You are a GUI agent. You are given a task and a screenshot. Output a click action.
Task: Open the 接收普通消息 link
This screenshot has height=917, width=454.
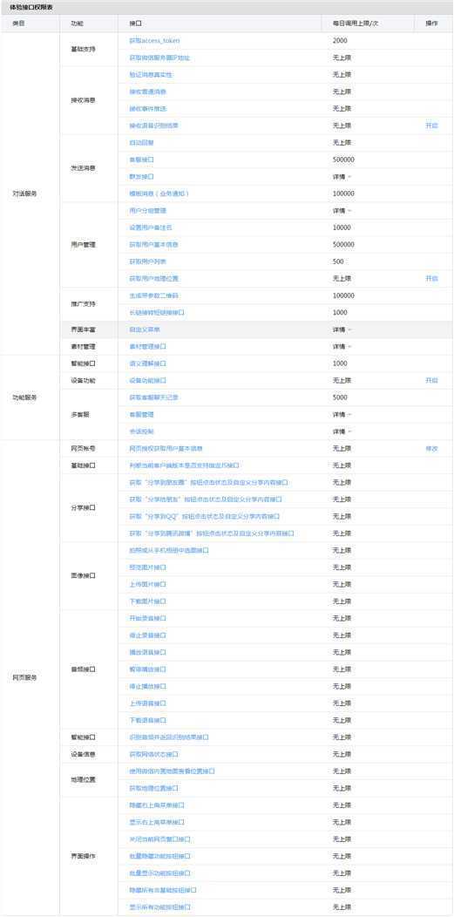pyautogui.click(x=147, y=92)
